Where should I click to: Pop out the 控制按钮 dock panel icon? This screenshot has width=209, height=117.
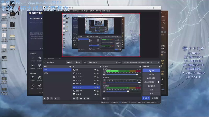pyautogui.click(x=159, y=67)
